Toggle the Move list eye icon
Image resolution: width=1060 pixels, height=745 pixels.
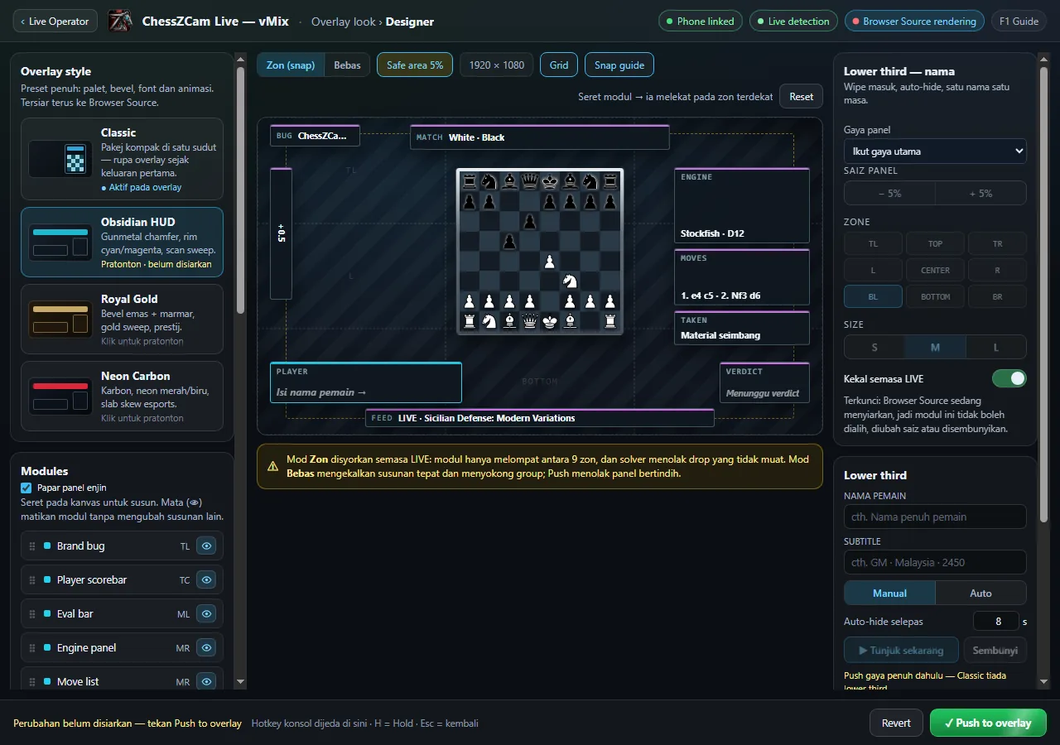tap(206, 682)
